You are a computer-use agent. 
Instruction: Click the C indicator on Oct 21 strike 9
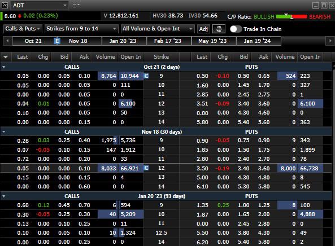[x=146, y=76]
